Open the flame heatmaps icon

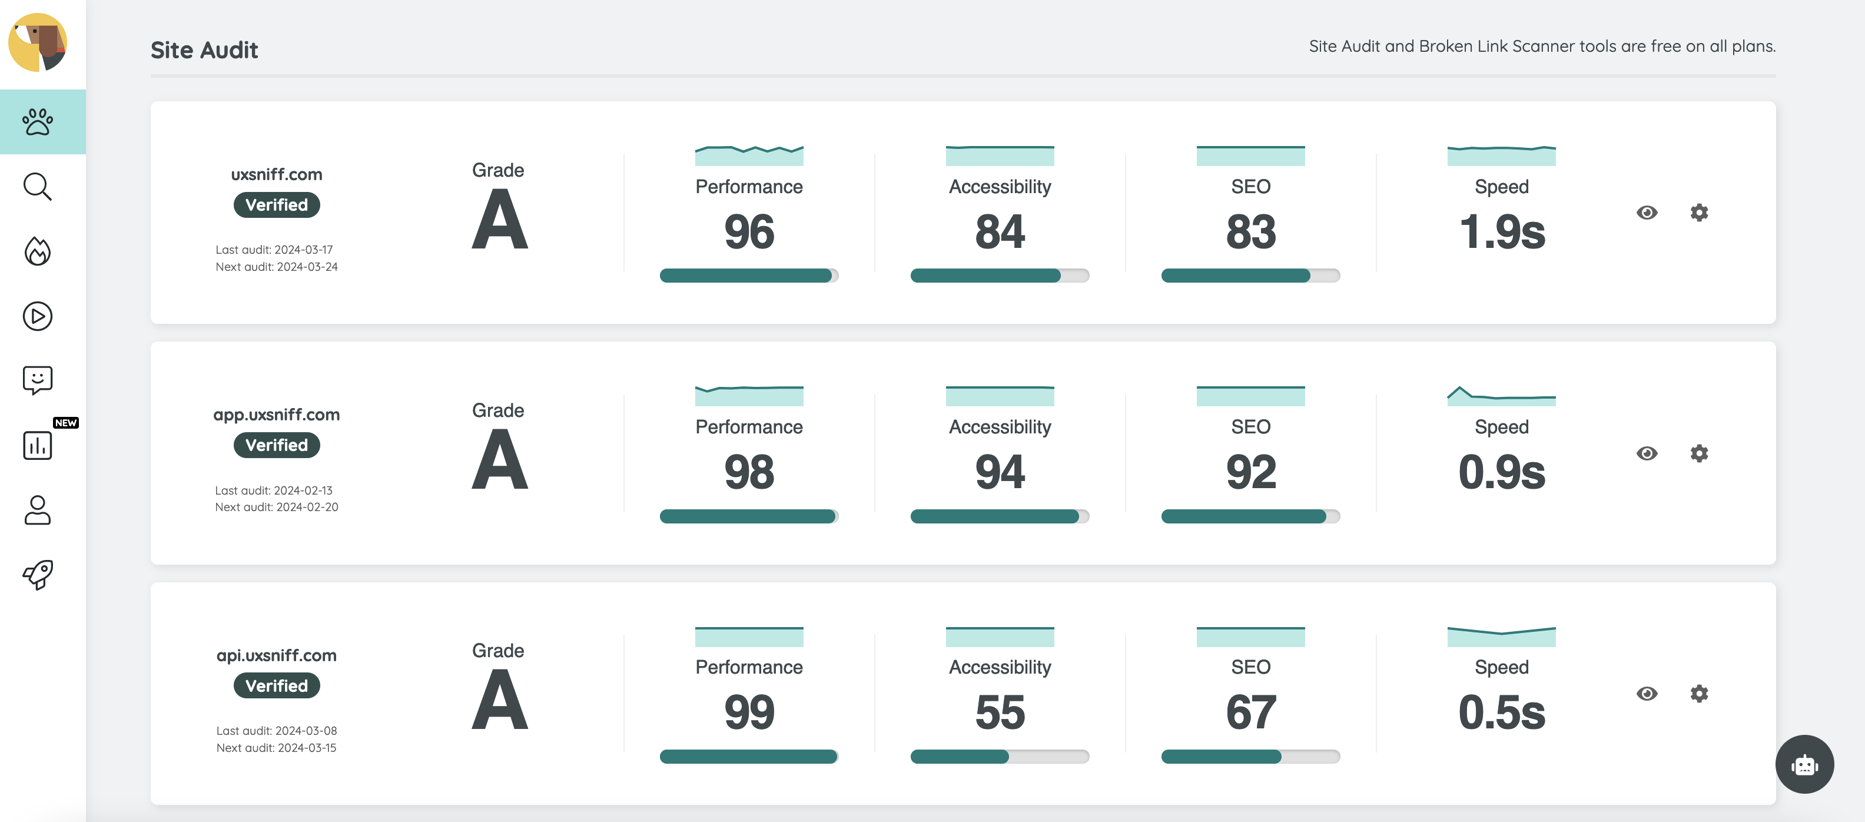tap(38, 251)
